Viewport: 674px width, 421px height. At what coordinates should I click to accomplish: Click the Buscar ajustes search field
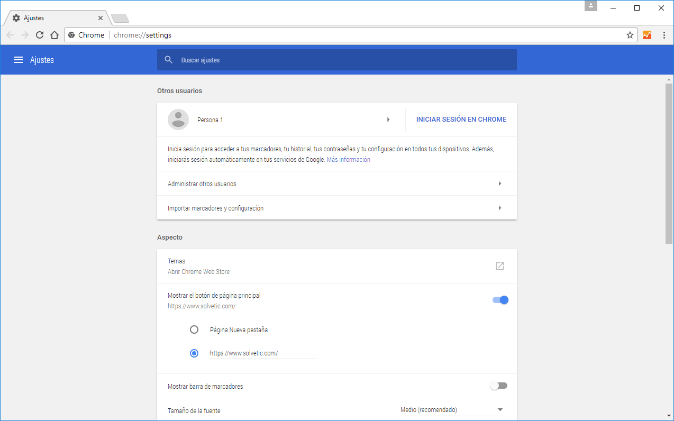click(337, 60)
